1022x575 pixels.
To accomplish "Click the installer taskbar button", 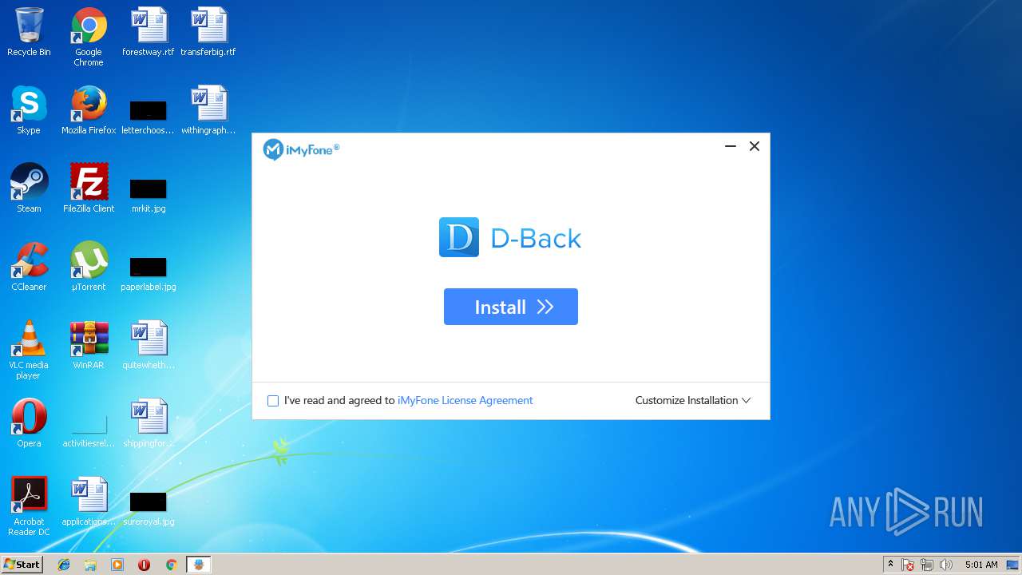I will pyautogui.click(x=199, y=565).
